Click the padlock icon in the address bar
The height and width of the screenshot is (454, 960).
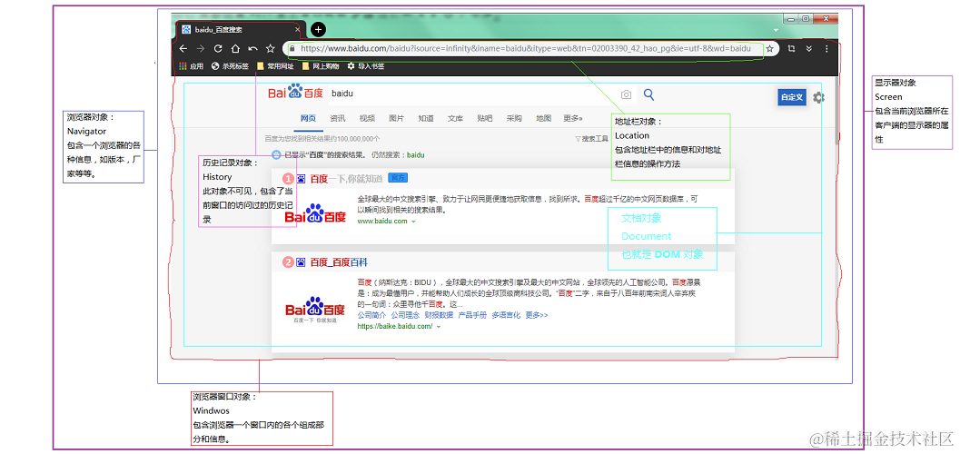tap(292, 48)
